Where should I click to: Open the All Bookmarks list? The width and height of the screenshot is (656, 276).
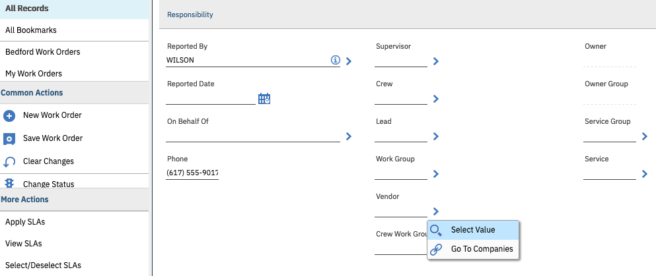click(x=31, y=30)
